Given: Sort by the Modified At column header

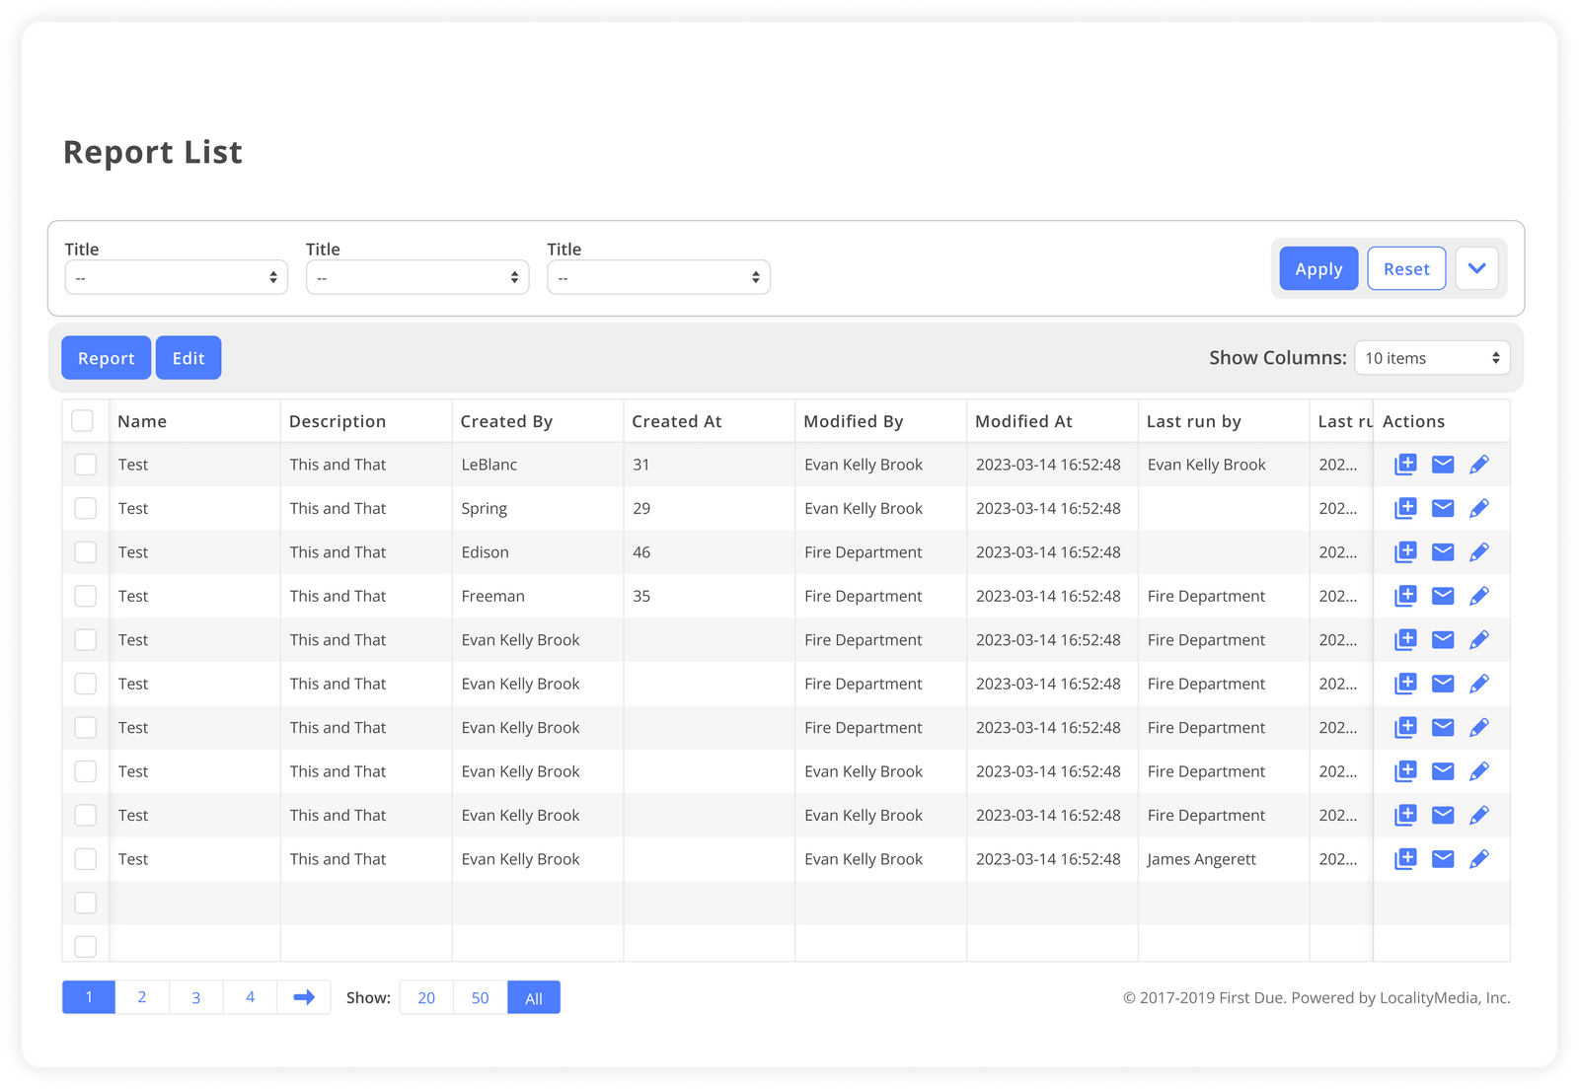Looking at the screenshot, I should [1023, 421].
